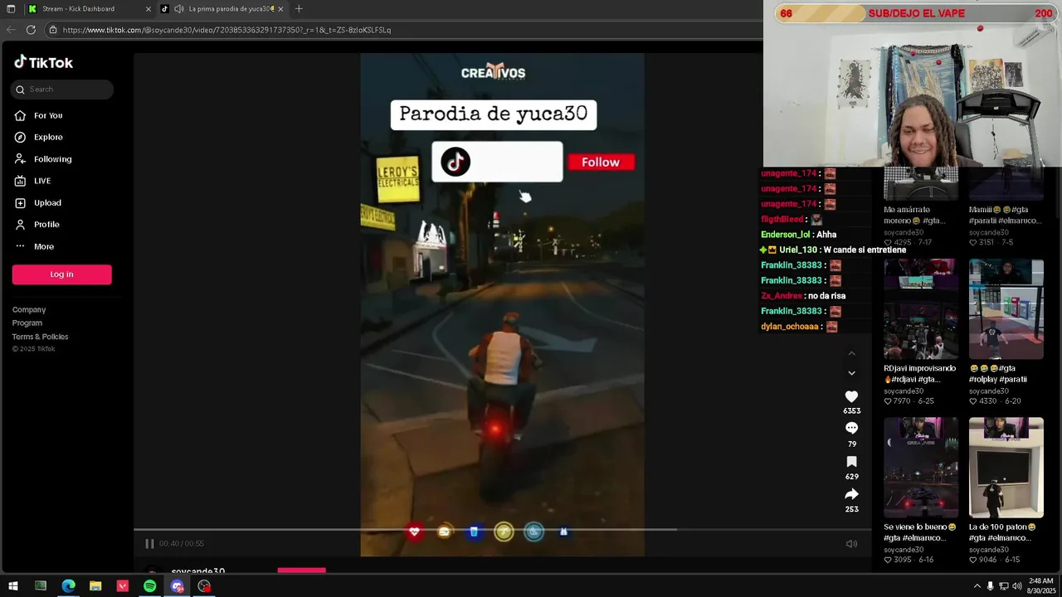Open the Upload page
Screen dimensions: 1062x597
[47, 202]
